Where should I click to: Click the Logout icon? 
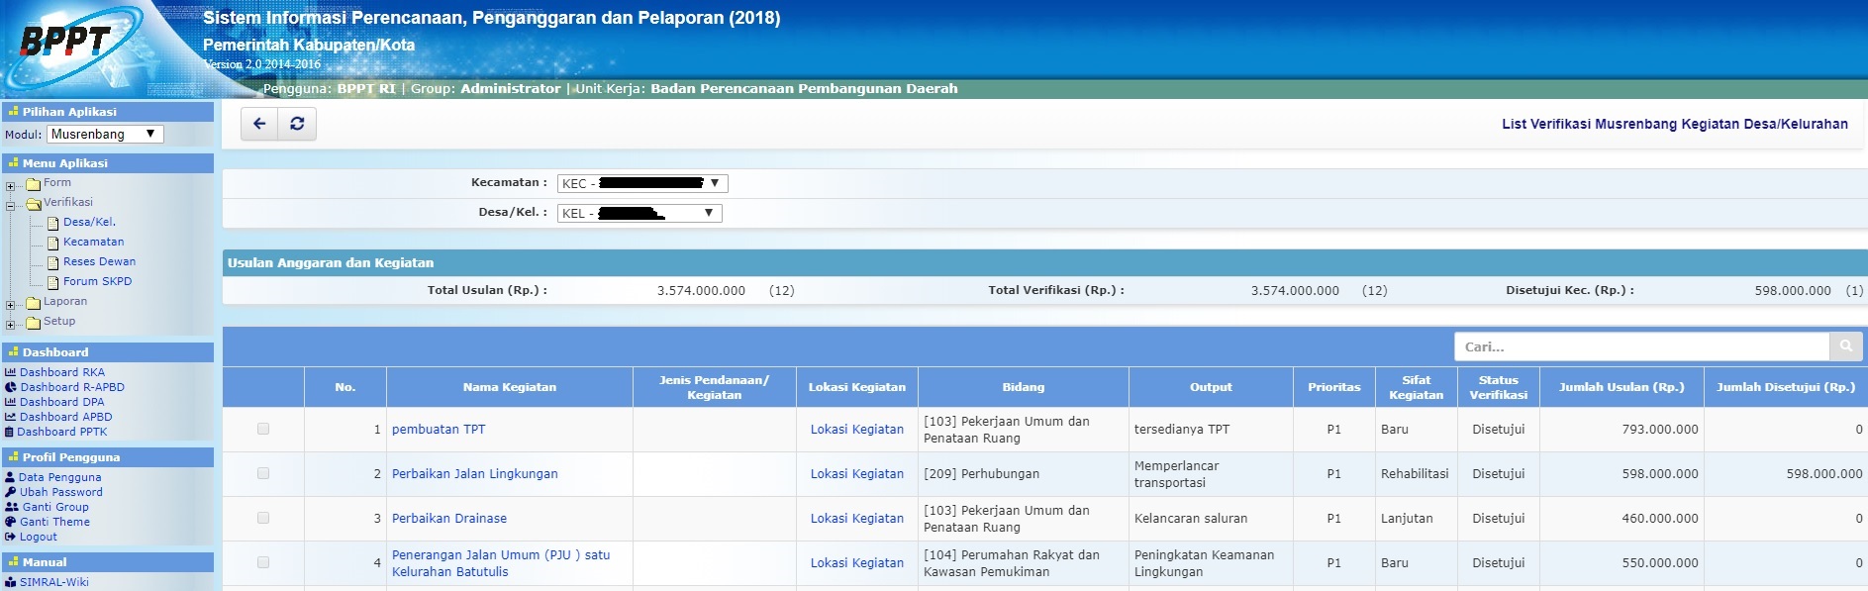coord(10,537)
